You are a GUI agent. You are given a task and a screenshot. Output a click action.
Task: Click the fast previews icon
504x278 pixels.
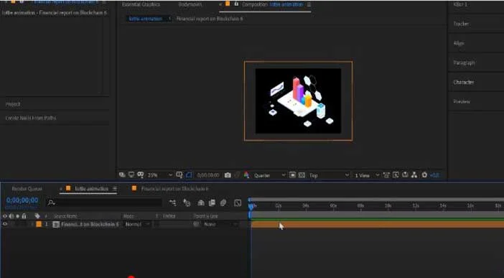click(x=396, y=175)
